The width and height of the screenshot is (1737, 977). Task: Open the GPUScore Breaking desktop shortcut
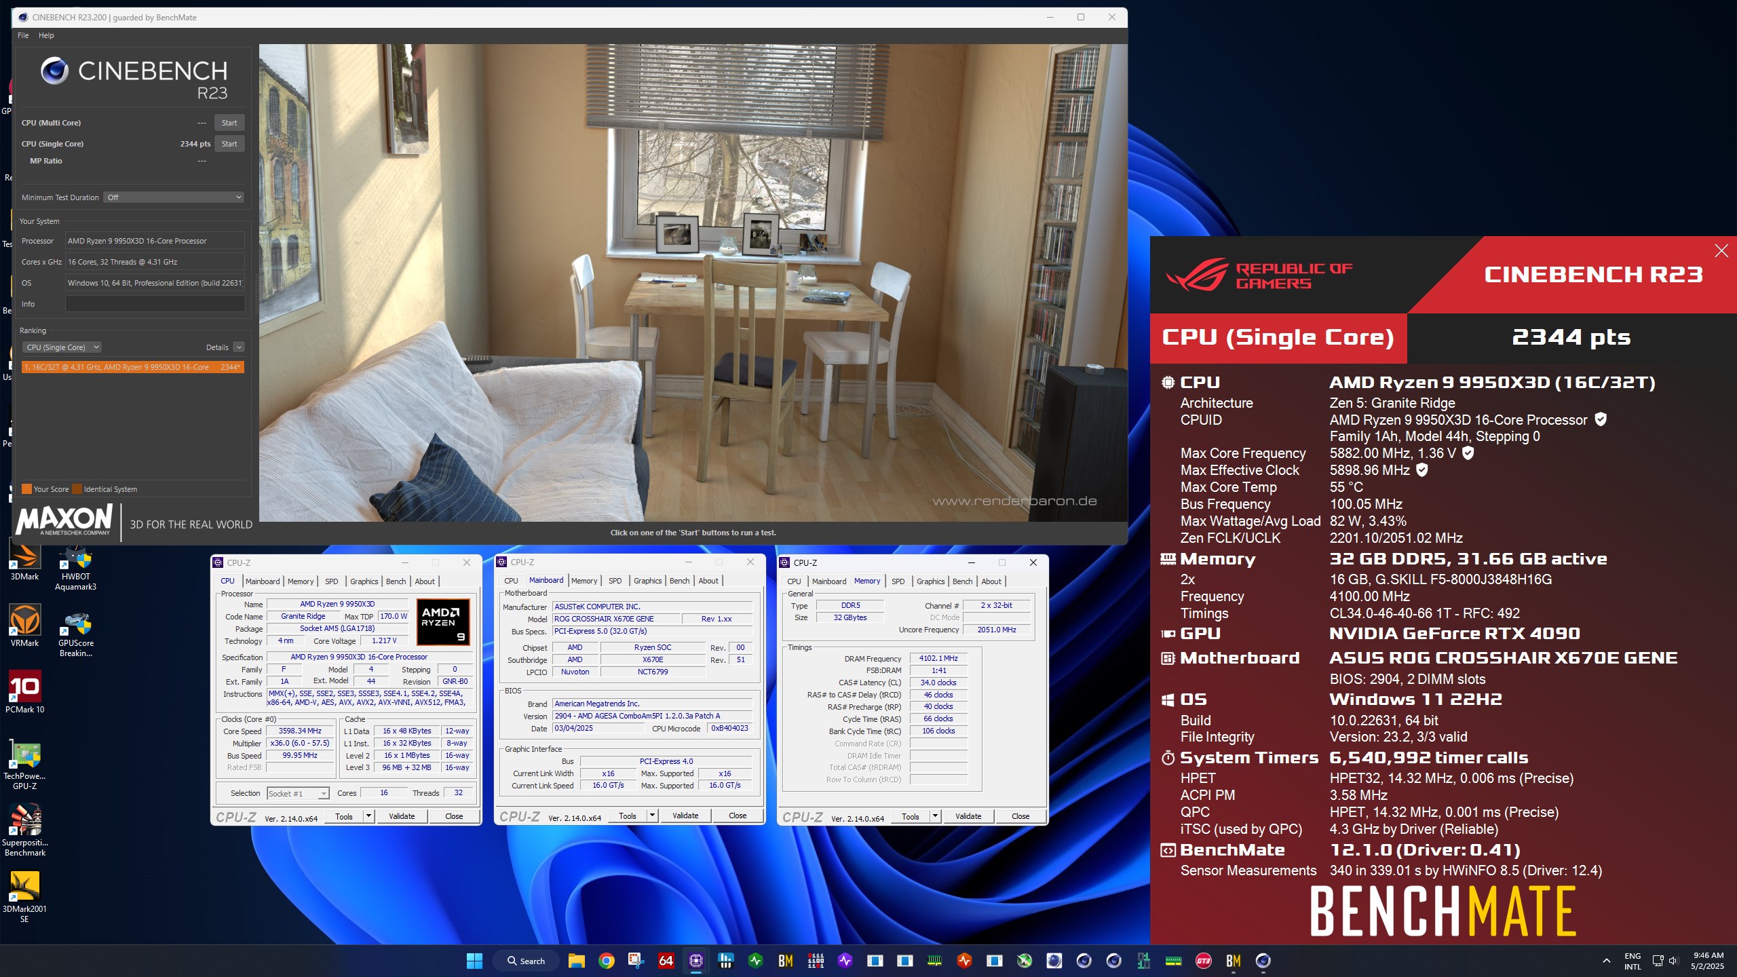point(75,634)
